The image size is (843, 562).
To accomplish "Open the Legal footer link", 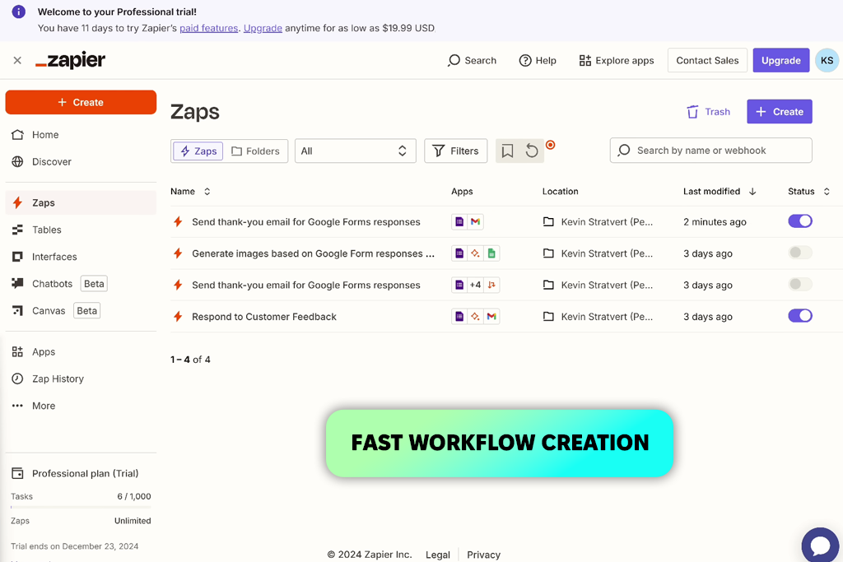I will (438, 555).
